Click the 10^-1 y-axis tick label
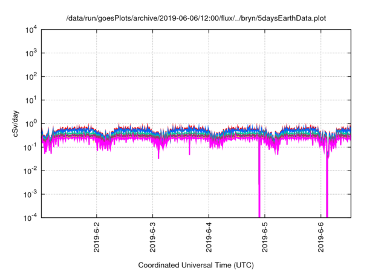The height and width of the screenshot is (271, 387). [x=30, y=148]
